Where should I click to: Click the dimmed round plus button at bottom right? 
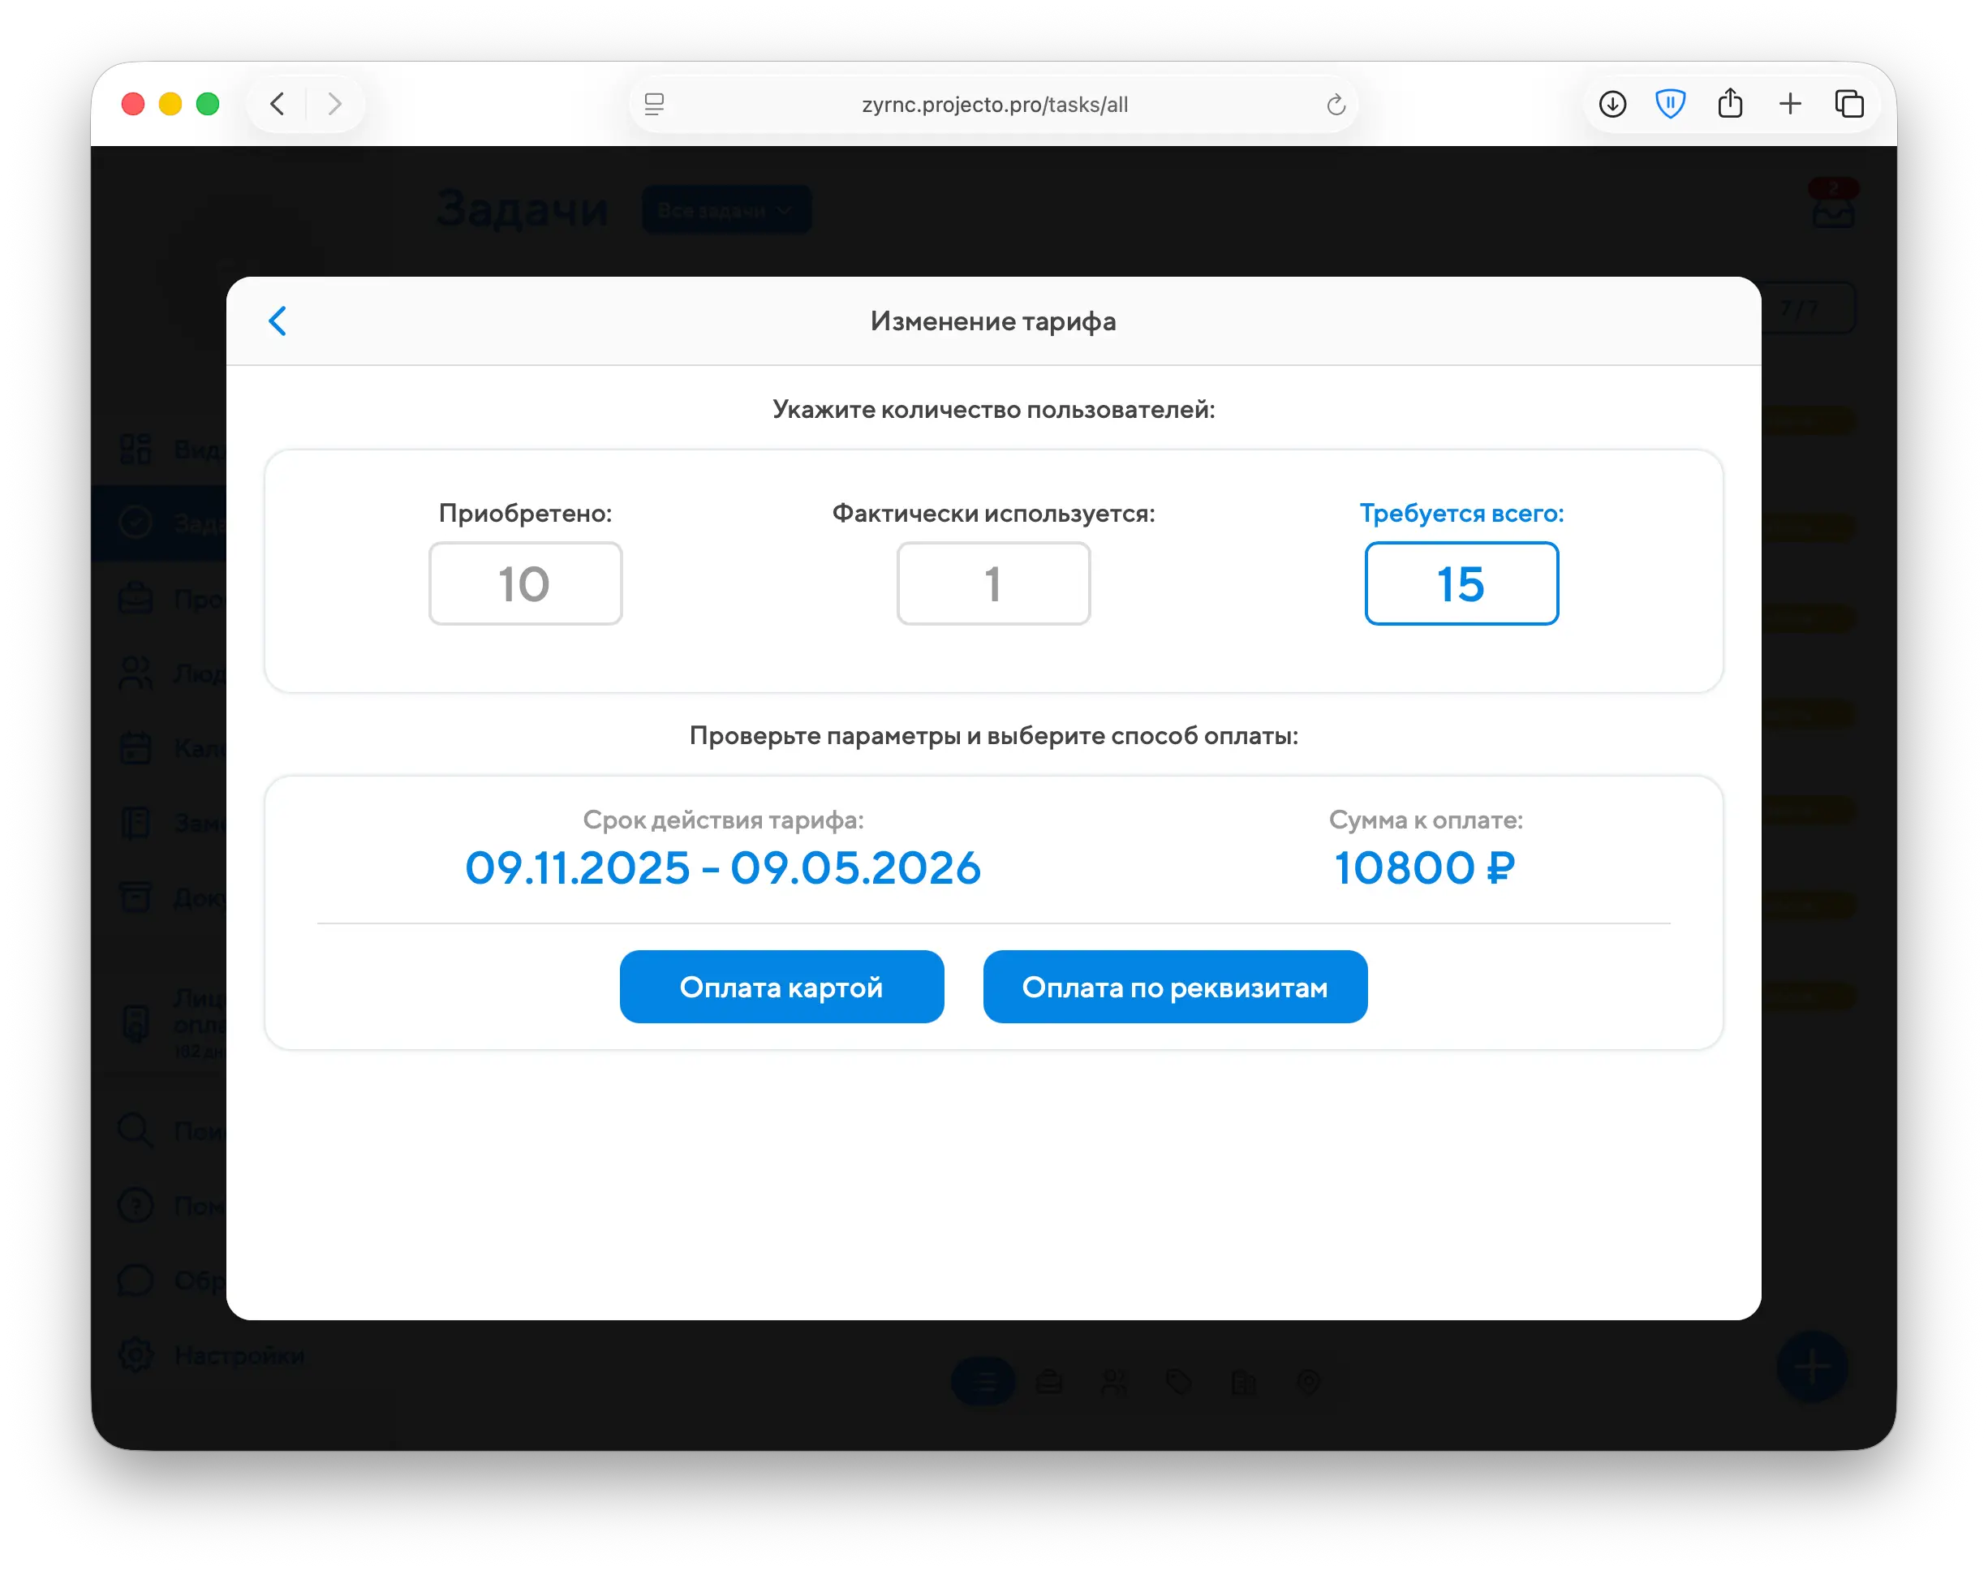click(x=1811, y=1366)
